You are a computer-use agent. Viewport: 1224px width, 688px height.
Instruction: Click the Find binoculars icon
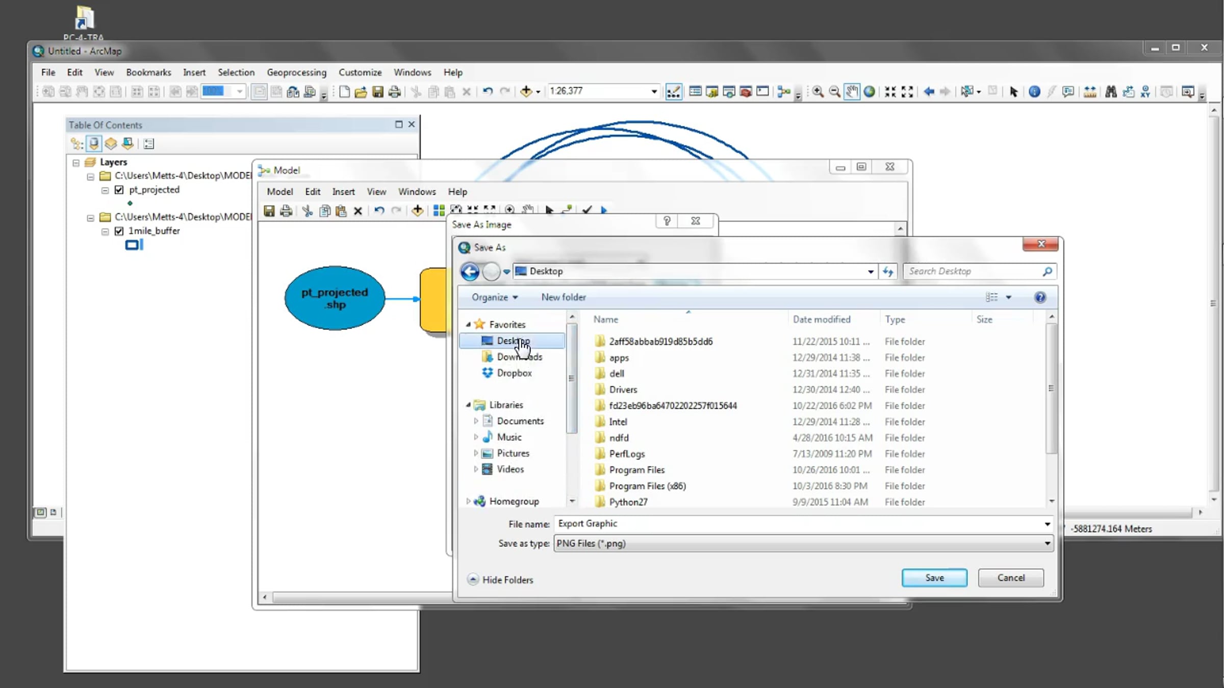coord(1111,92)
